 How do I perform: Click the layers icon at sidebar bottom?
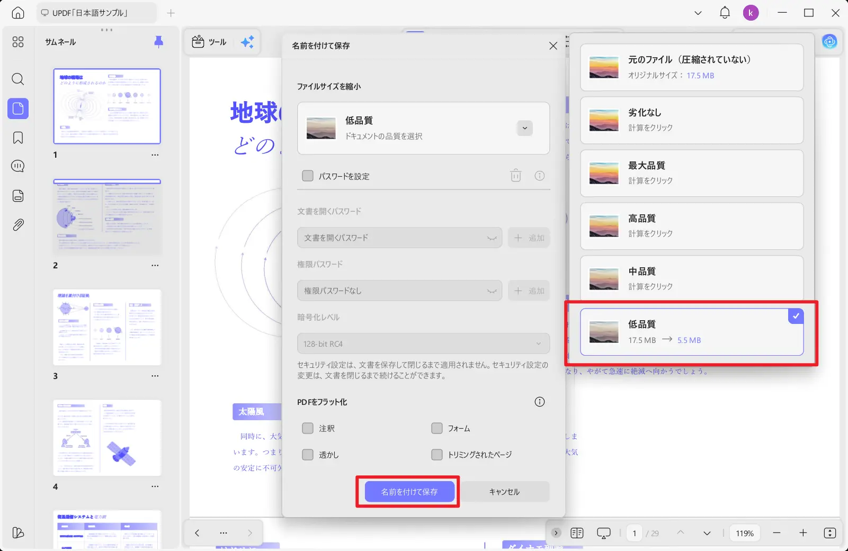pyautogui.click(x=18, y=532)
